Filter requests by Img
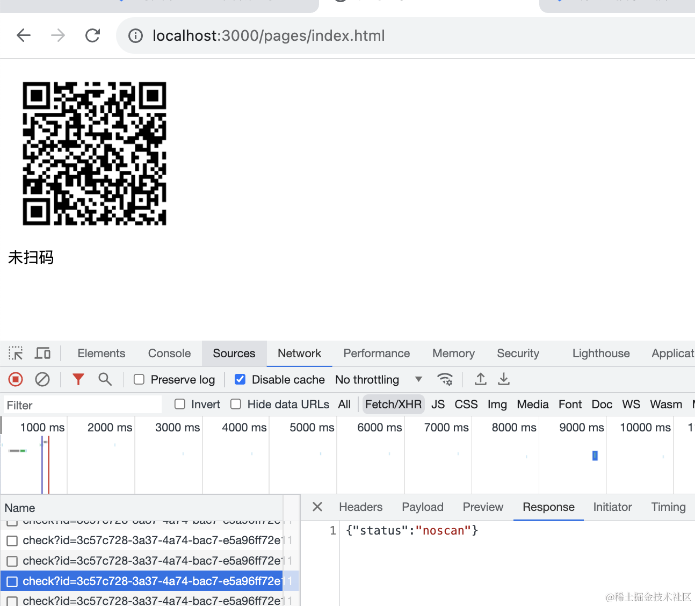This screenshot has height=606, width=695. coord(497,405)
